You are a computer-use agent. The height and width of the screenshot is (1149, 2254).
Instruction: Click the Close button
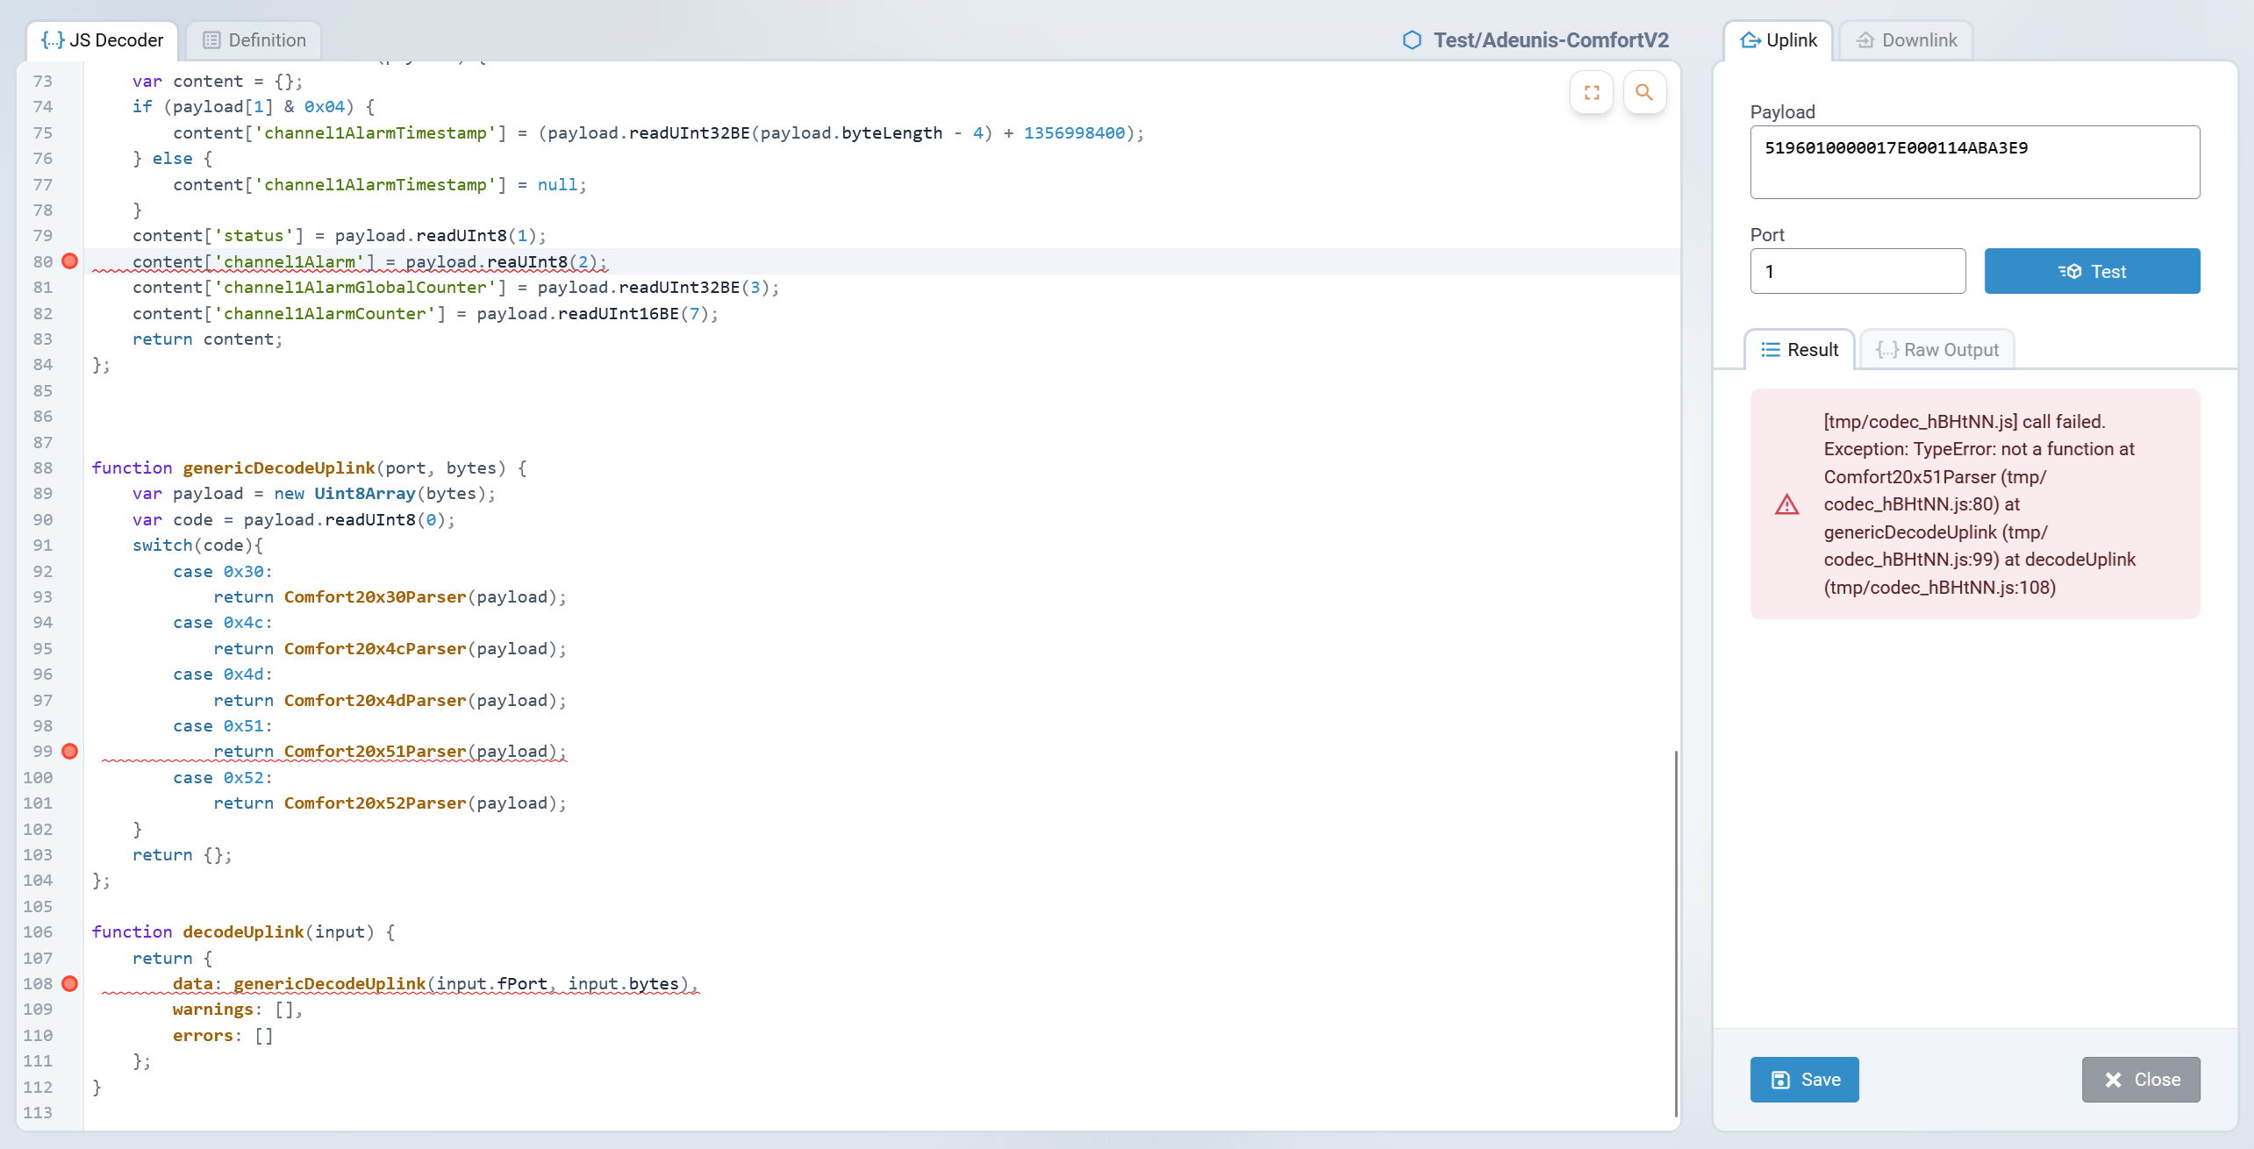tap(2141, 1080)
